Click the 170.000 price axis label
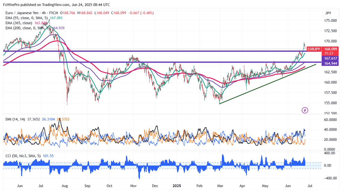 point(330,41)
